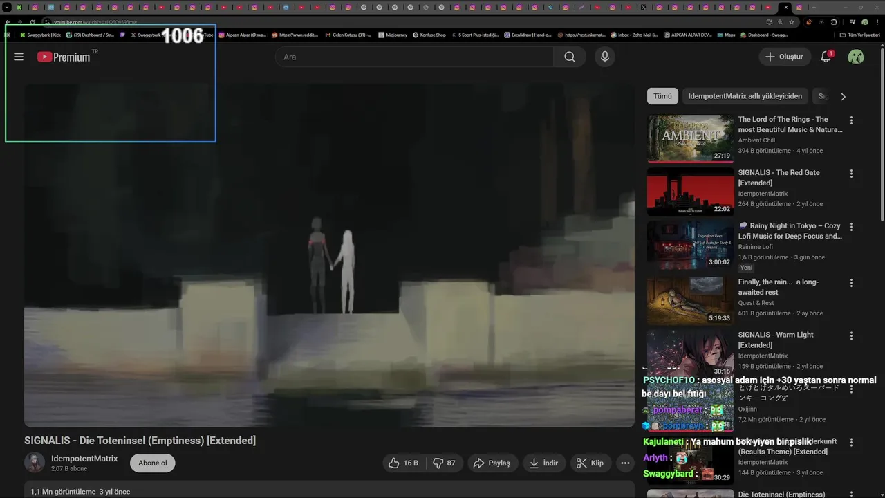Viewport: 885px width, 498px height.
Task: Open options for SIGNALIS Warm Light video
Action: click(x=851, y=335)
